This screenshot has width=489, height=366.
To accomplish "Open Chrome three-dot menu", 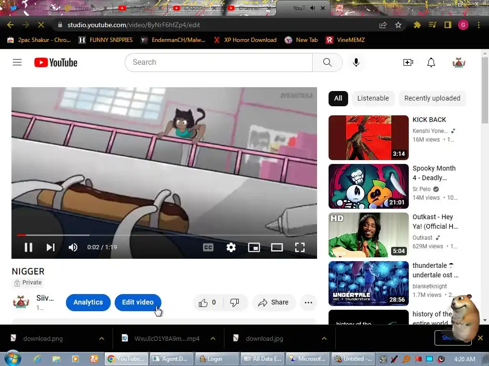I will pos(478,25).
